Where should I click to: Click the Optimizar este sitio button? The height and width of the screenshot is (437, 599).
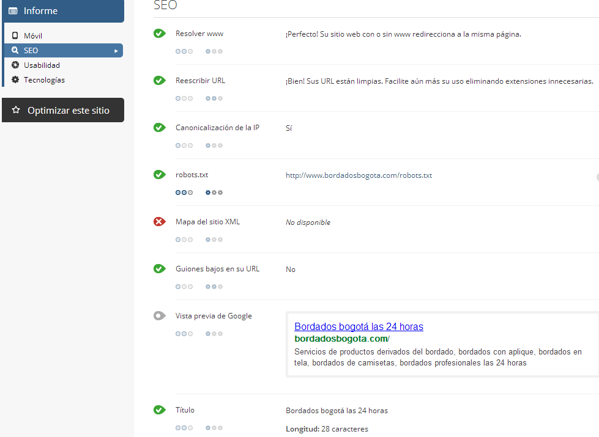pyautogui.click(x=63, y=110)
